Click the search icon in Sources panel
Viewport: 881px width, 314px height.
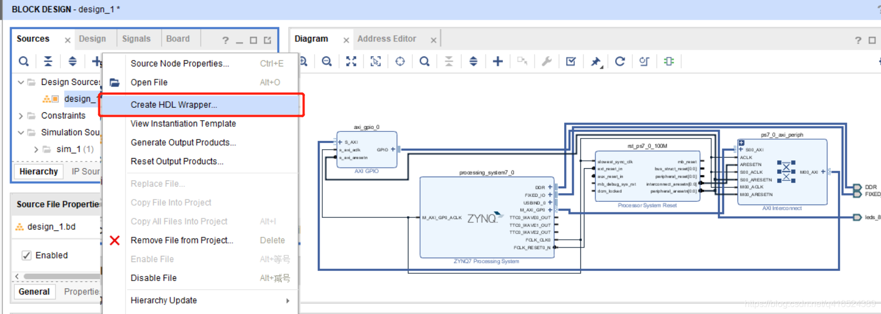click(x=23, y=61)
